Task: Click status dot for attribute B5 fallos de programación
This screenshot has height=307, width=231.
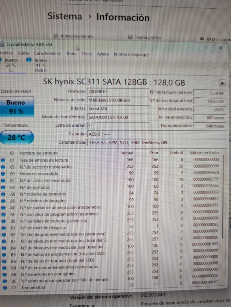Action: coord(4,255)
